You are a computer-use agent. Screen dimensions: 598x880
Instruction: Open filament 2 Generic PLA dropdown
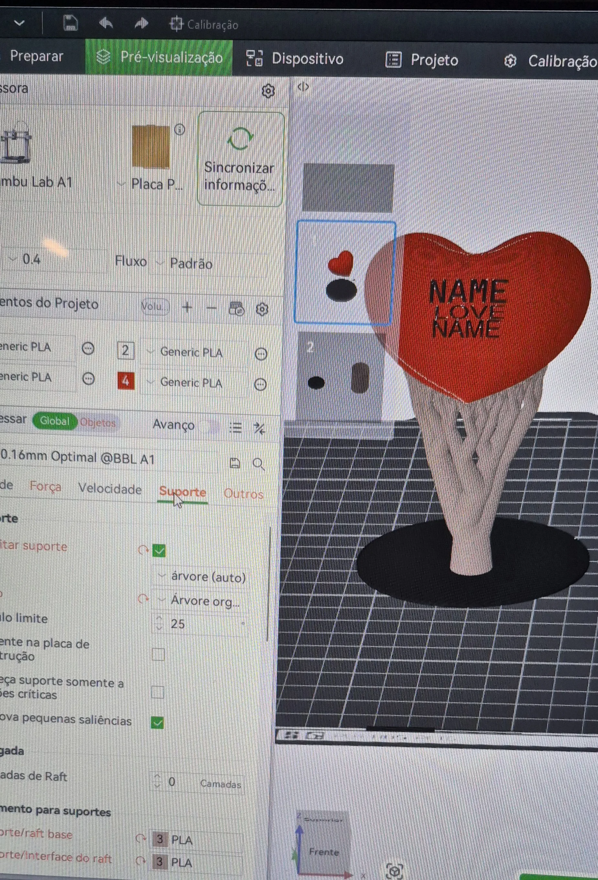(x=194, y=352)
